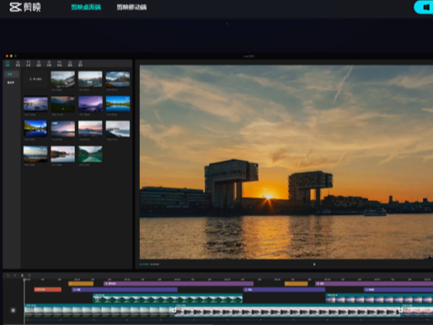Viewport: 433px width, 325px height.
Task: Select thumbnail of bright blue lake with trees
Action: point(118,104)
